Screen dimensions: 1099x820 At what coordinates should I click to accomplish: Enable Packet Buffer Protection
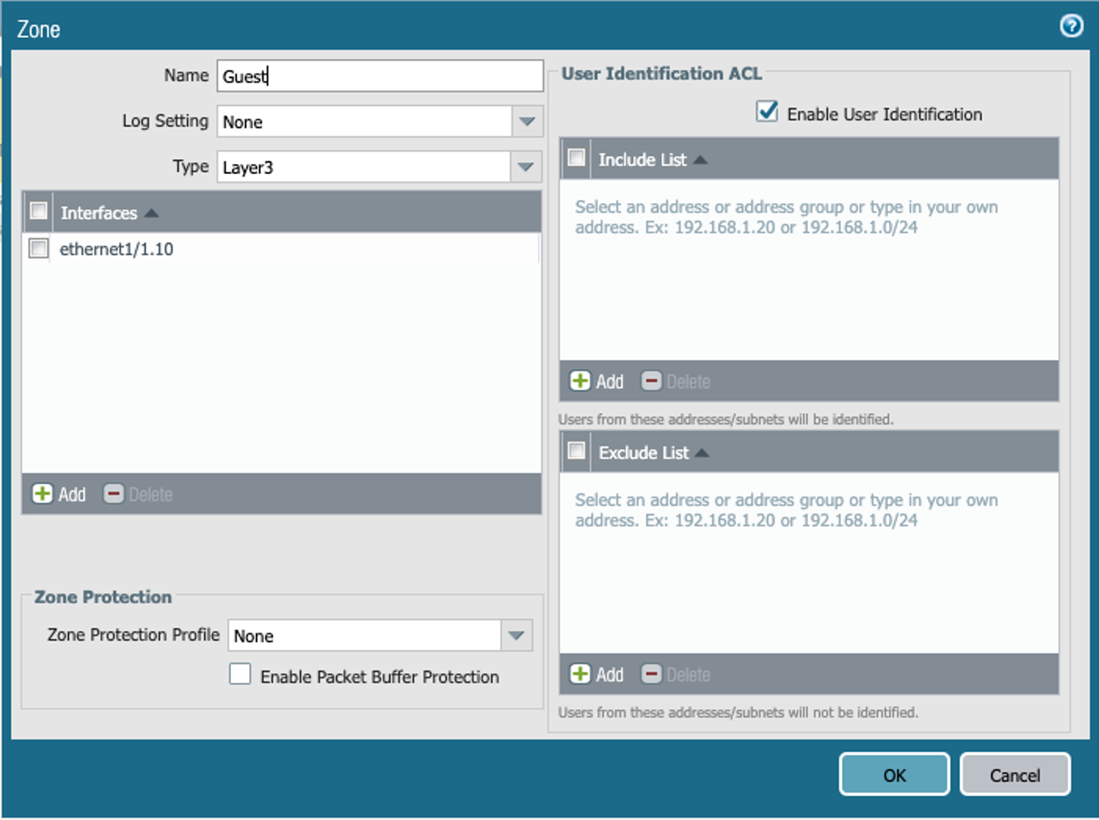[240, 675]
